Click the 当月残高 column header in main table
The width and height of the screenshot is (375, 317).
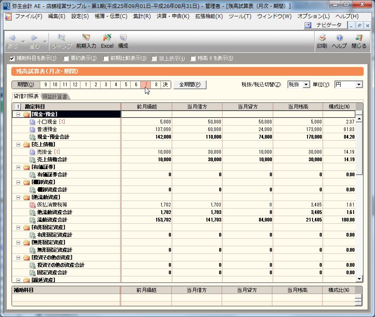click(298, 107)
